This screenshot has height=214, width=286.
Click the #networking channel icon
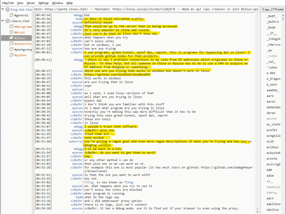11,44
